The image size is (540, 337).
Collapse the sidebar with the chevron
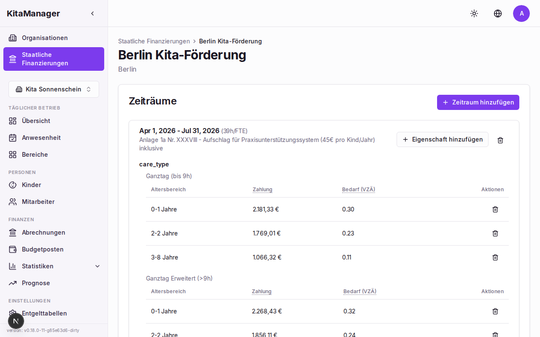(x=92, y=13)
